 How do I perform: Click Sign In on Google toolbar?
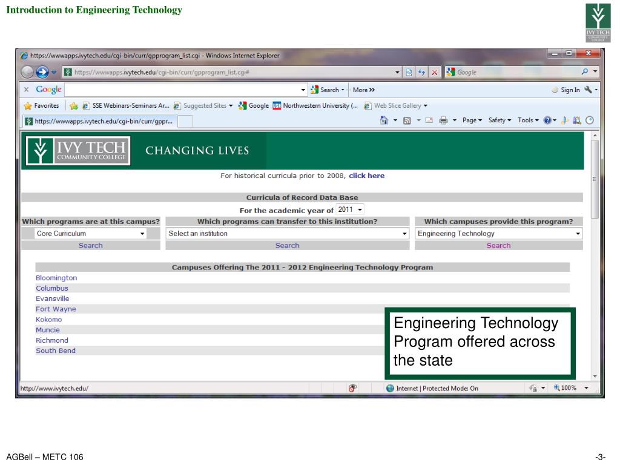click(x=566, y=90)
